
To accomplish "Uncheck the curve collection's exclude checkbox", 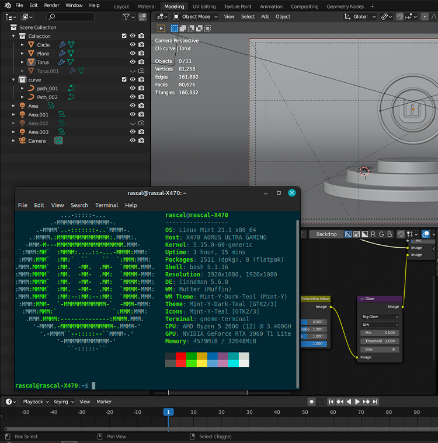I will (124, 80).
